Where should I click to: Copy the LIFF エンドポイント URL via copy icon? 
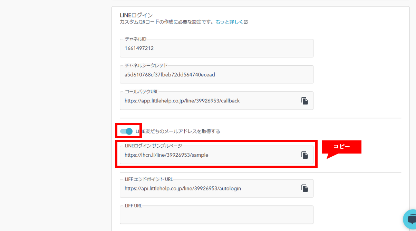304,188
